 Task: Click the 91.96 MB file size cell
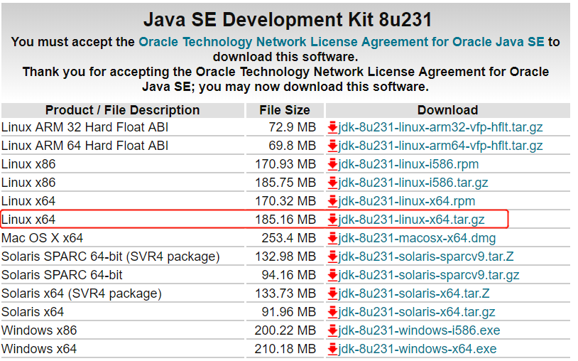click(x=288, y=311)
